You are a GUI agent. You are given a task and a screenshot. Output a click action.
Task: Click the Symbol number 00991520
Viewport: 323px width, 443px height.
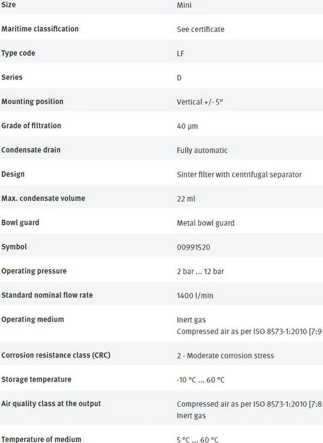tap(194, 248)
